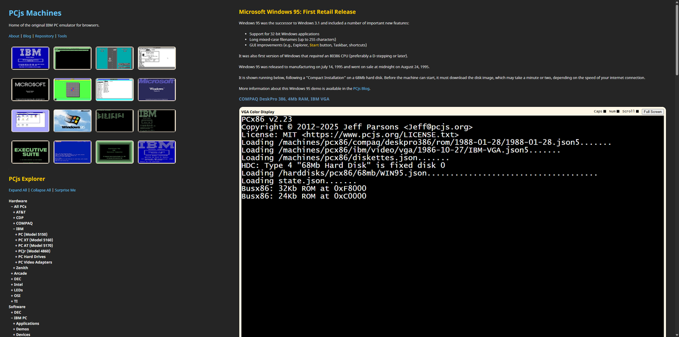Expand the Zenith tree node
Viewport: 679px width, 337px height.
point(21,268)
